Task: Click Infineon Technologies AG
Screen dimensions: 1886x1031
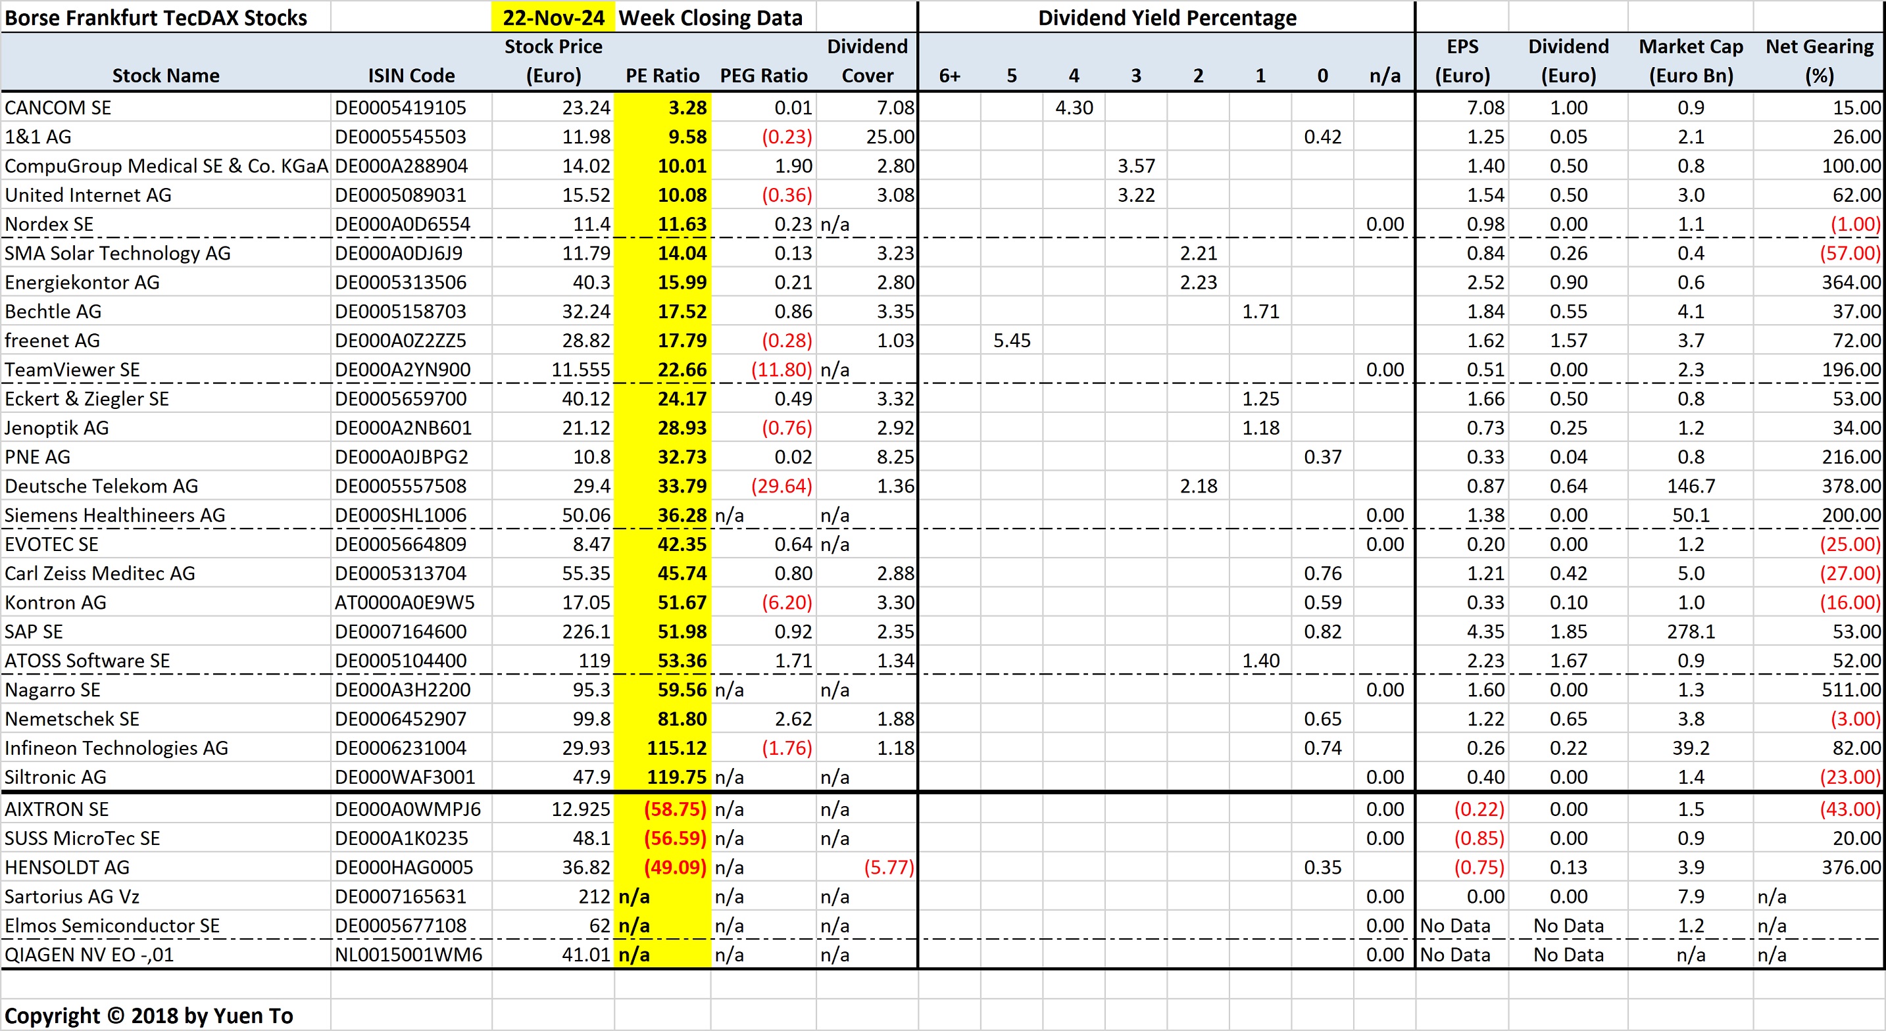Action: [116, 748]
